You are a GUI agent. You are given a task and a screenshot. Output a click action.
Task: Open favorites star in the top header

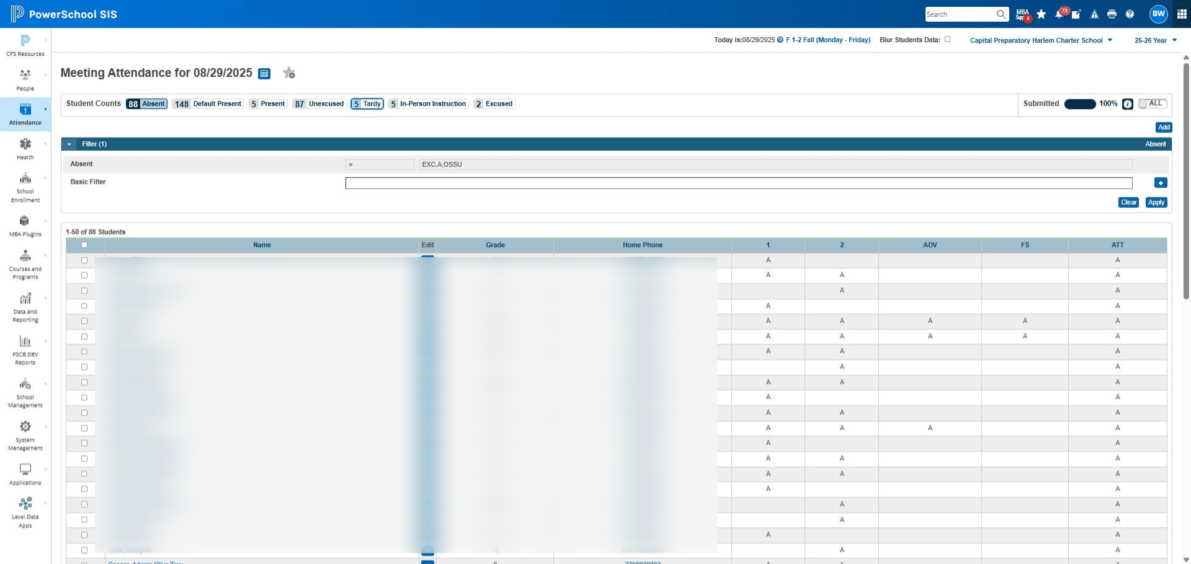[1042, 14]
